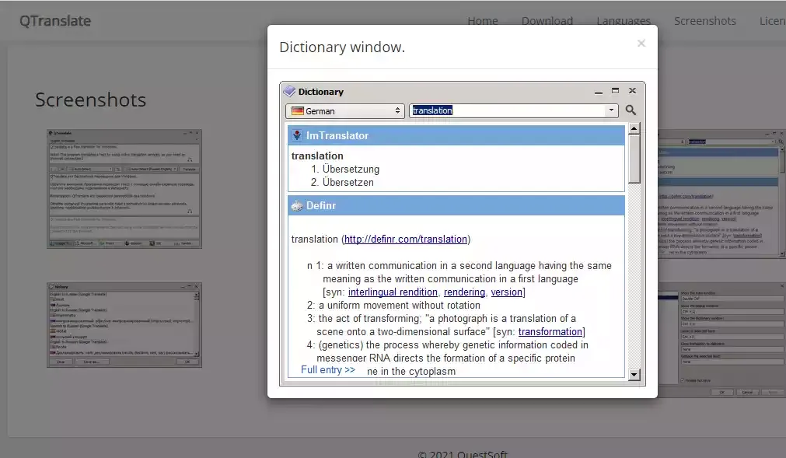Follow the interlingual rendition synonym link

[393, 292]
